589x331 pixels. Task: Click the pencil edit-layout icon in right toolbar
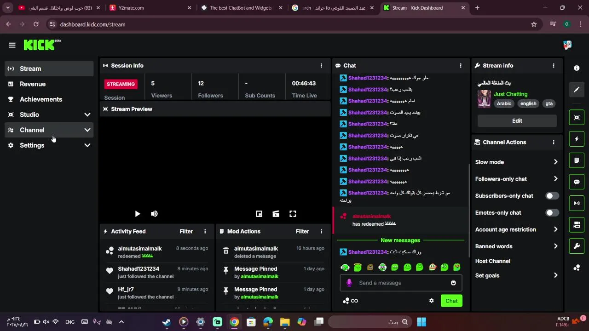577,90
